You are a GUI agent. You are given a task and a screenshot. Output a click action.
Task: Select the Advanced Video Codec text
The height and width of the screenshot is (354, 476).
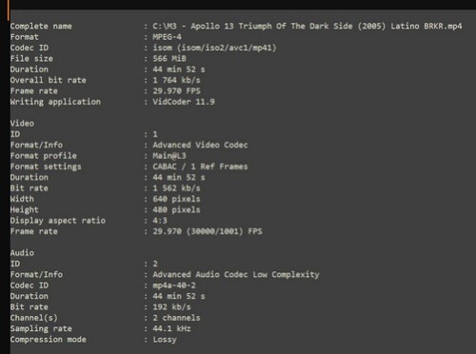pyautogui.click(x=200, y=145)
